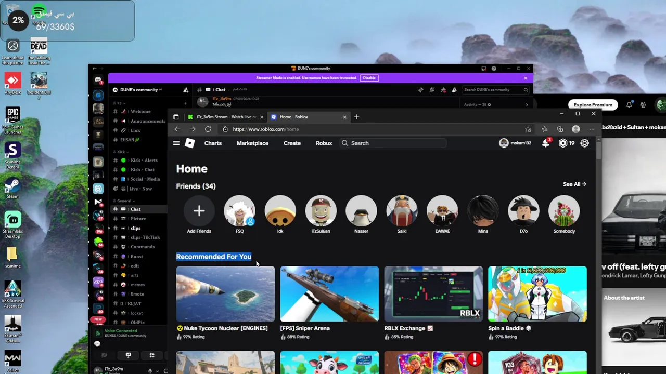Screen dimensions: 666x374
Task: Refresh the Roblox page
Action: tap(208, 129)
